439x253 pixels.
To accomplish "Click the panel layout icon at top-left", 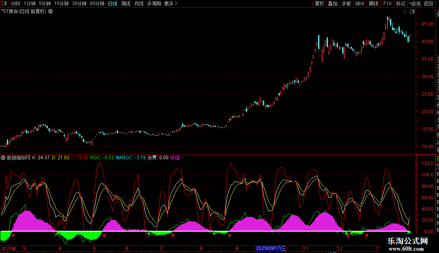I will (x=4, y=4).
